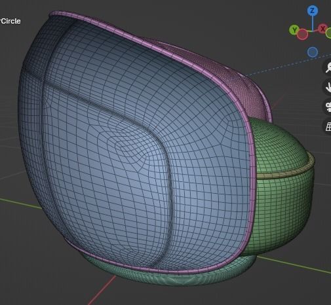Click the zoom view magnifier icon

(x=328, y=67)
